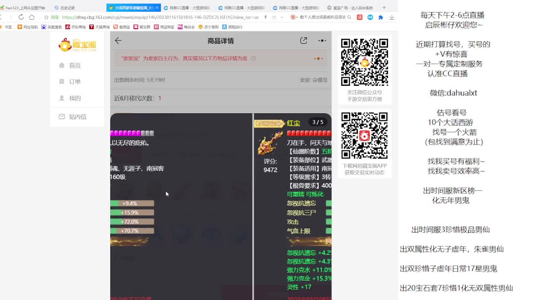Open the 淘宝特卖 bookmark
Viewport: 534px width, 300px height.
(164, 27)
